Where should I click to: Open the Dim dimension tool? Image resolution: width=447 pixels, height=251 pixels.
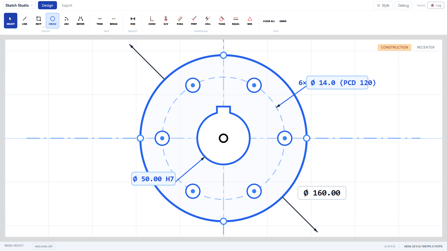(x=133, y=21)
